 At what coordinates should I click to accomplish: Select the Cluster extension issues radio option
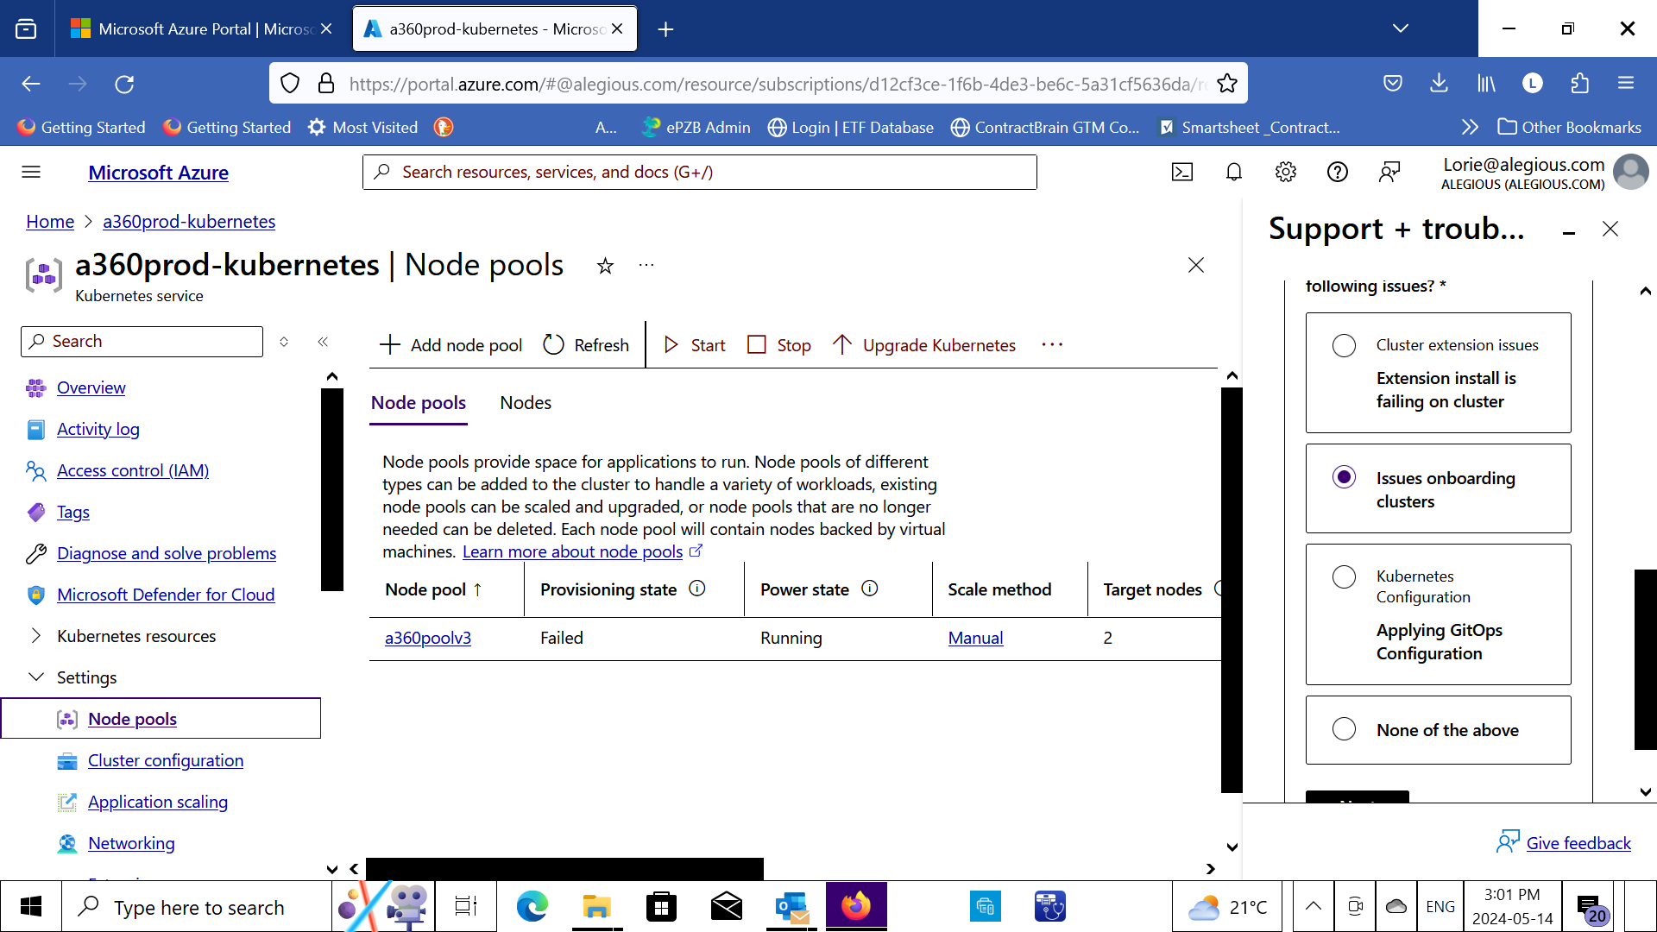pyautogui.click(x=1344, y=345)
